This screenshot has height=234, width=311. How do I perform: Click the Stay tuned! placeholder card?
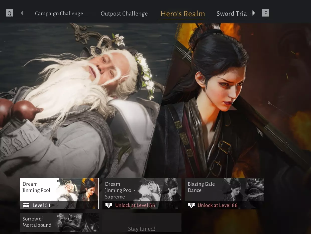pos(142,222)
